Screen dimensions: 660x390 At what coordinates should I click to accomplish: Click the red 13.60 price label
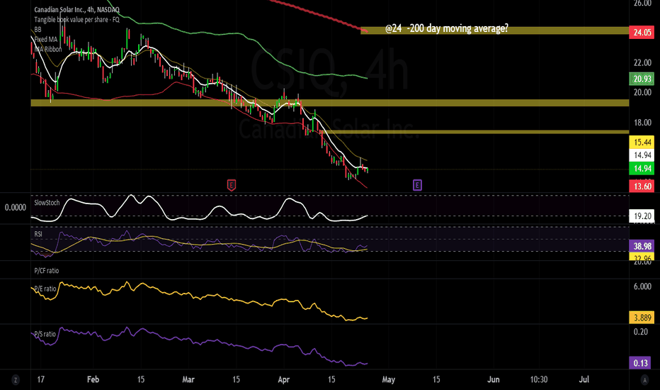(642, 186)
